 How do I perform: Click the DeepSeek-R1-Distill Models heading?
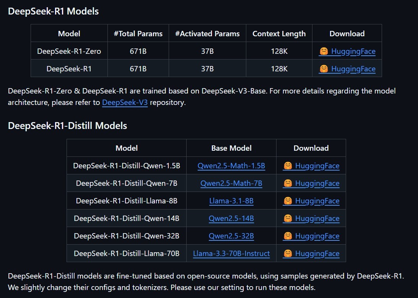(x=67, y=126)
